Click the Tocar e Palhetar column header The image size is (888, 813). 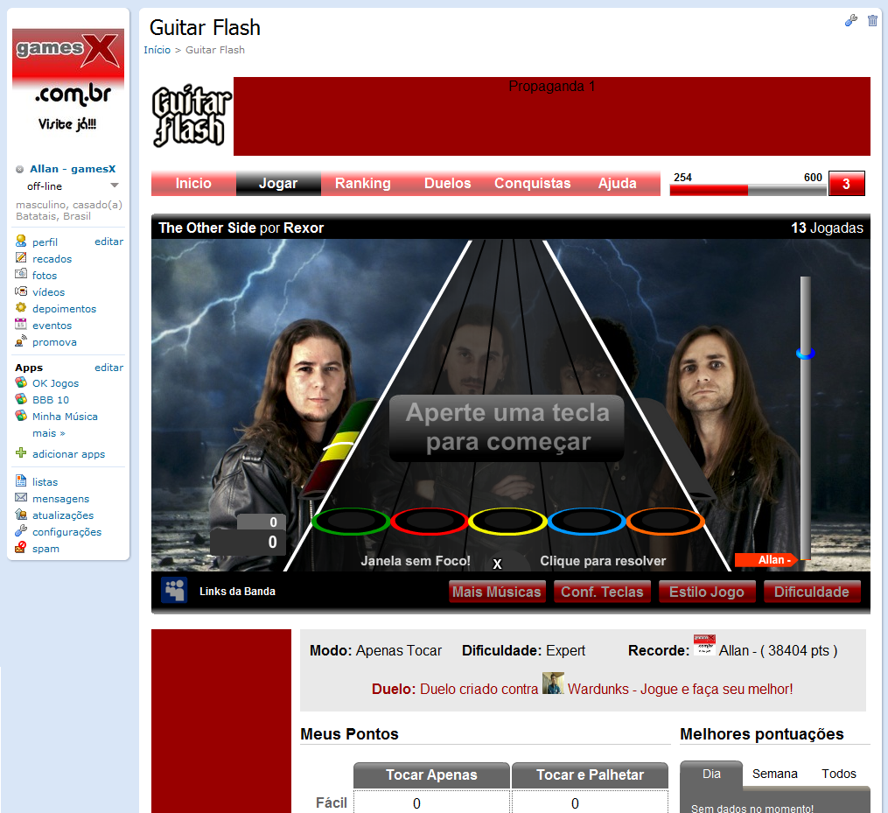[591, 775]
